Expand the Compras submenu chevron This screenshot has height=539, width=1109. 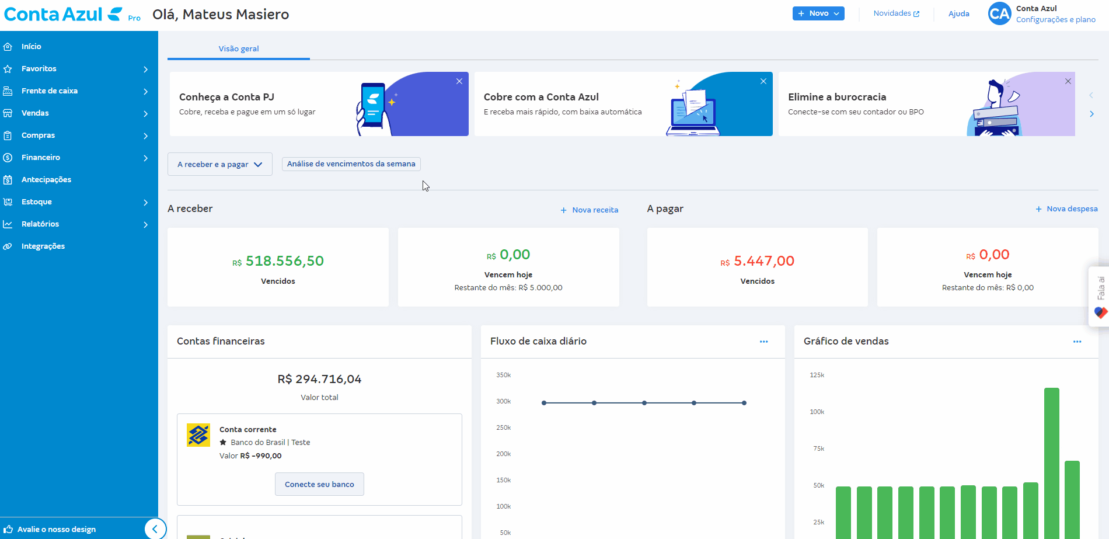point(145,136)
